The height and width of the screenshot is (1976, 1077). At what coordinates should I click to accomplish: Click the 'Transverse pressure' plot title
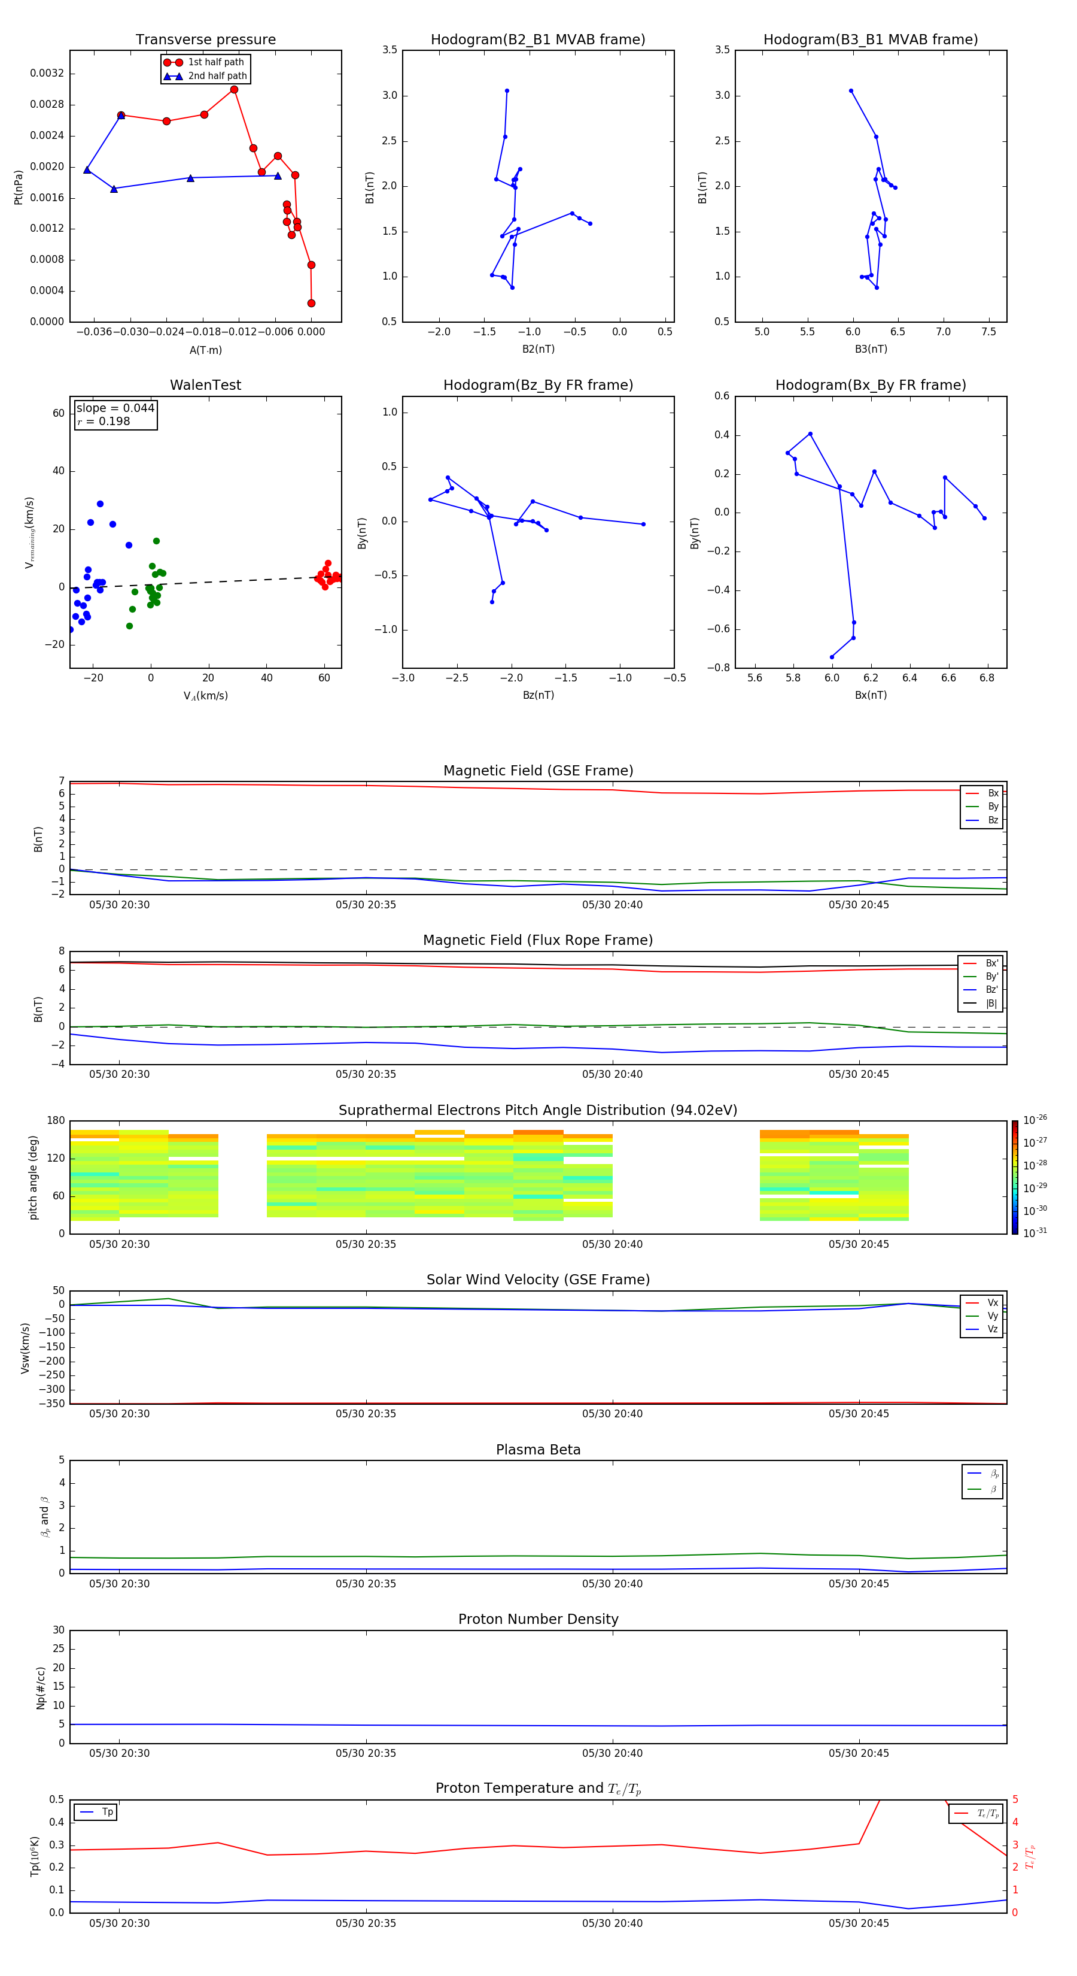[205, 40]
